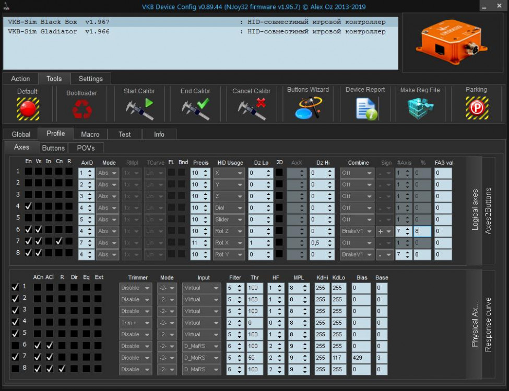The height and width of the screenshot is (391, 509).
Task: Switch to the Settings tab
Action: coord(90,79)
